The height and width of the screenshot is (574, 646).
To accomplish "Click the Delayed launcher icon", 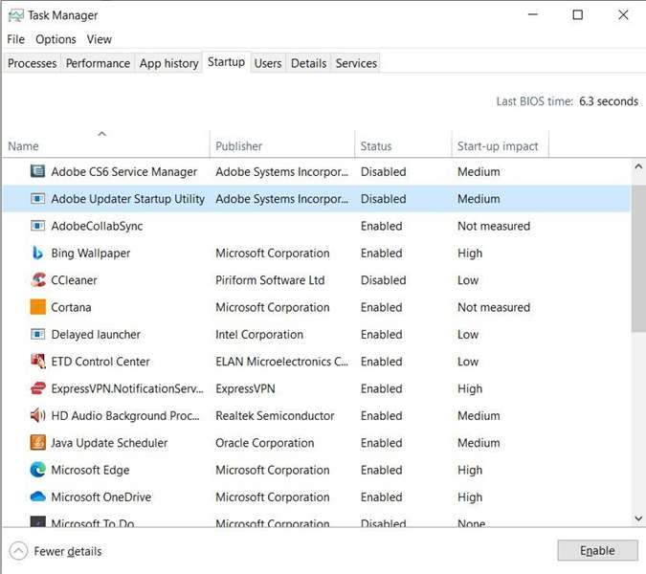I will pos(38,334).
